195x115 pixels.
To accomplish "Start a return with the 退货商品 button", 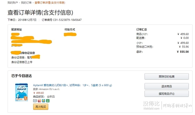I will click(167, 86).
